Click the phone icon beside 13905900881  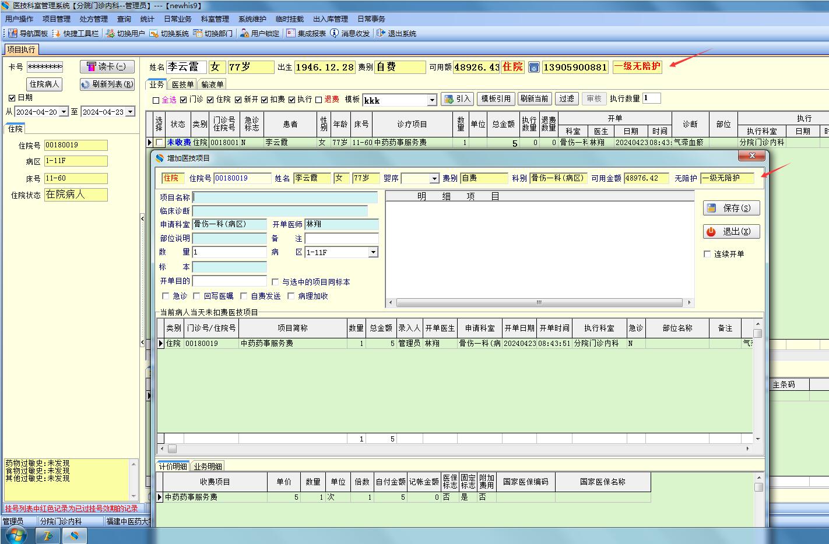coord(533,68)
